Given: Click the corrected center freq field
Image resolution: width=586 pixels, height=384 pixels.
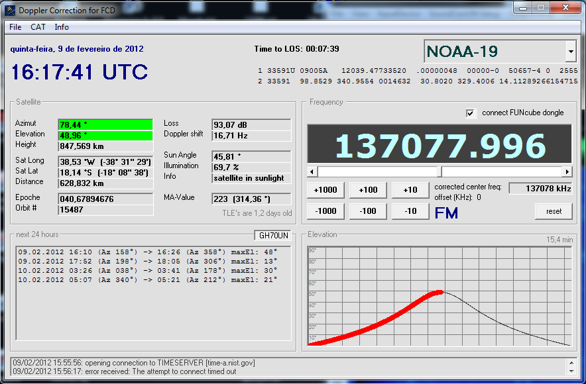Looking at the screenshot, I should (540, 189).
